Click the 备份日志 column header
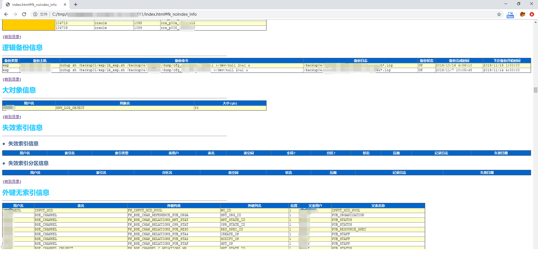This screenshot has height=254, width=538. tap(360, 60)
